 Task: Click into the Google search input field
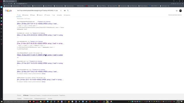click(38, 11)
